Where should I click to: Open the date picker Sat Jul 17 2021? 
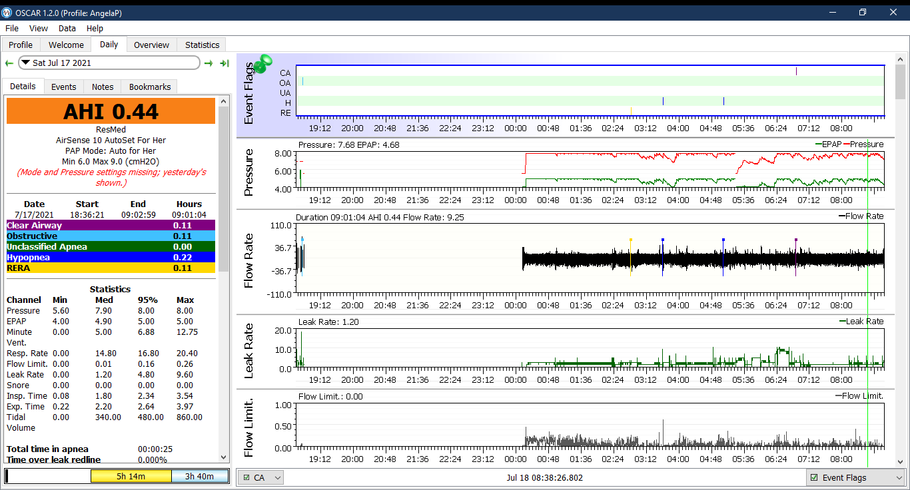pyautogui.click(x=109, y=63)
